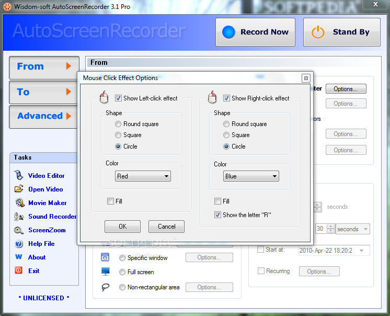Click the 30 seconds input field

[322, 229]
